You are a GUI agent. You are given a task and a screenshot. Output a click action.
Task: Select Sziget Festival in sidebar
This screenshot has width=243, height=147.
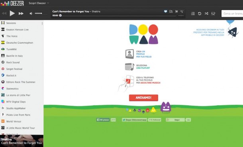[x=14, y=69]
